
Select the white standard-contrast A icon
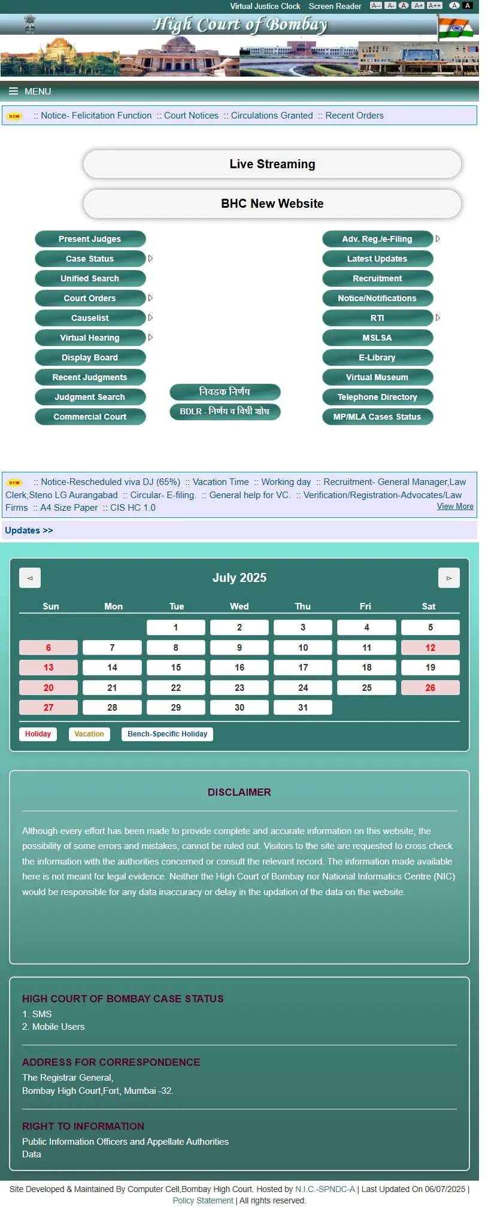click(454, 6)
